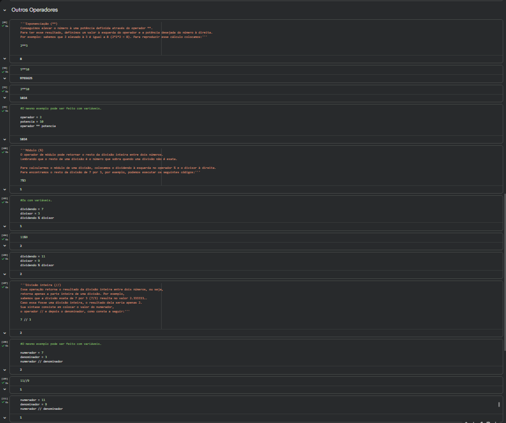This screenshot has width=506, height=423.
Task: Click the numerador = 11 line
Action: (32, 400)
